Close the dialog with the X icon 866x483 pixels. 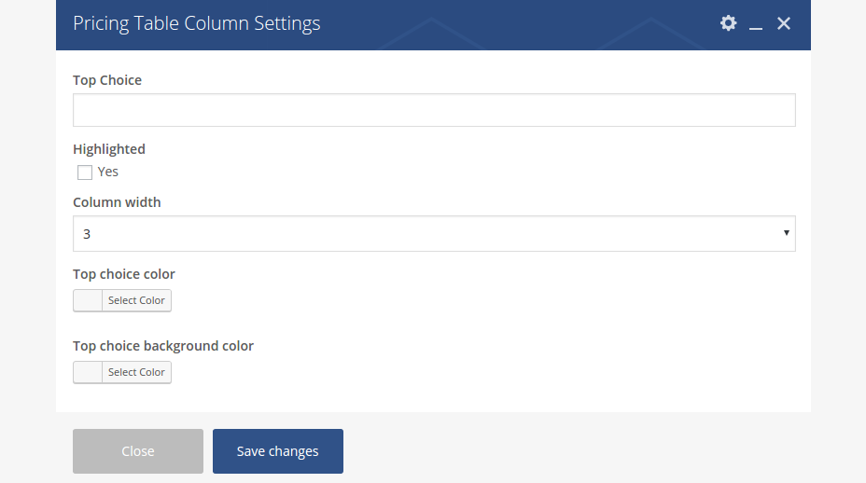coord(784,23)
